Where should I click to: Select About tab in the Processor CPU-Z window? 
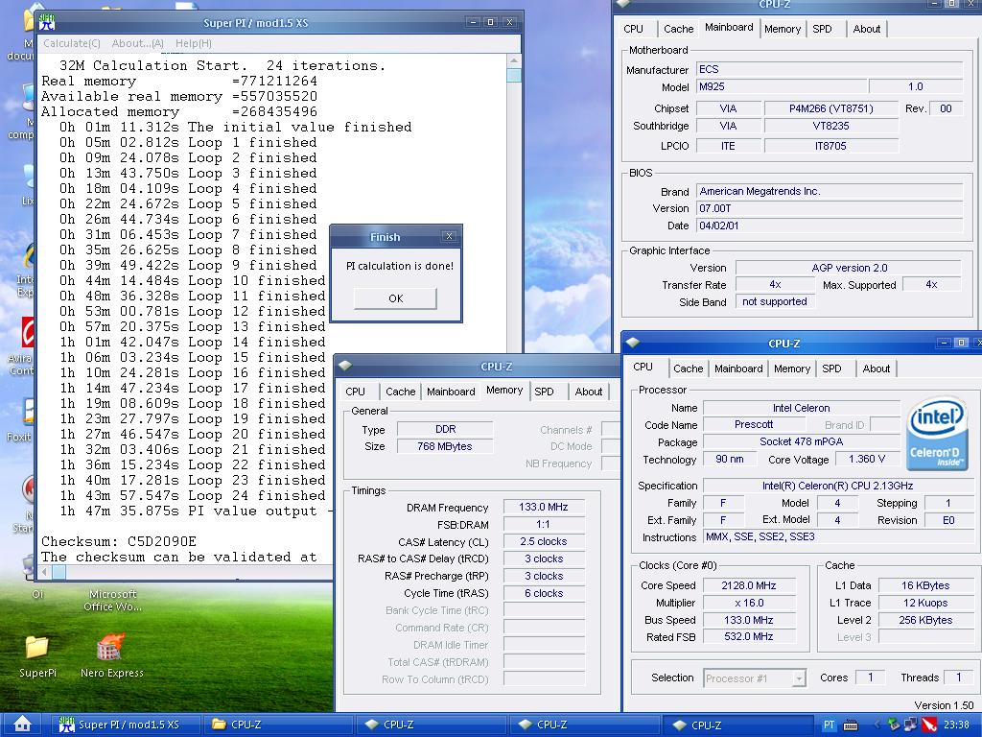[x=876, y=368]
